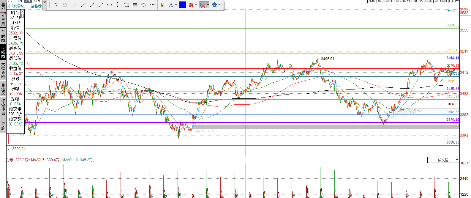
Task: Click the 3378.16 purple line label
Action: click(453, 120)
